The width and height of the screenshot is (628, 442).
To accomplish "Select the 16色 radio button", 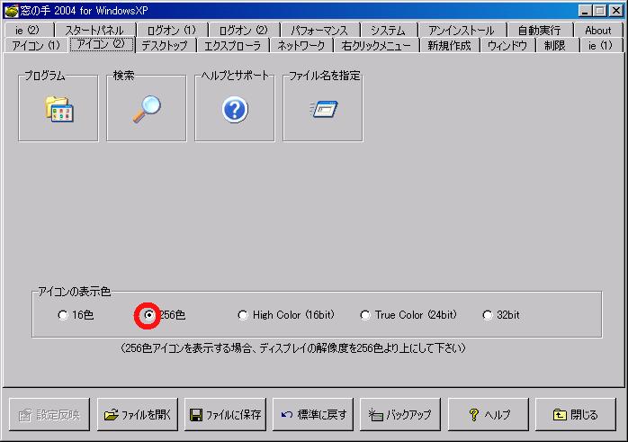I will pos(63,315).
